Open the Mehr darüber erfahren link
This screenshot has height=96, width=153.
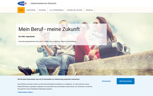(26, 92)
